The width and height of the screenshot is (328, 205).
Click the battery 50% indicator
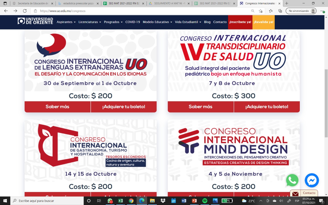point(227,201)
